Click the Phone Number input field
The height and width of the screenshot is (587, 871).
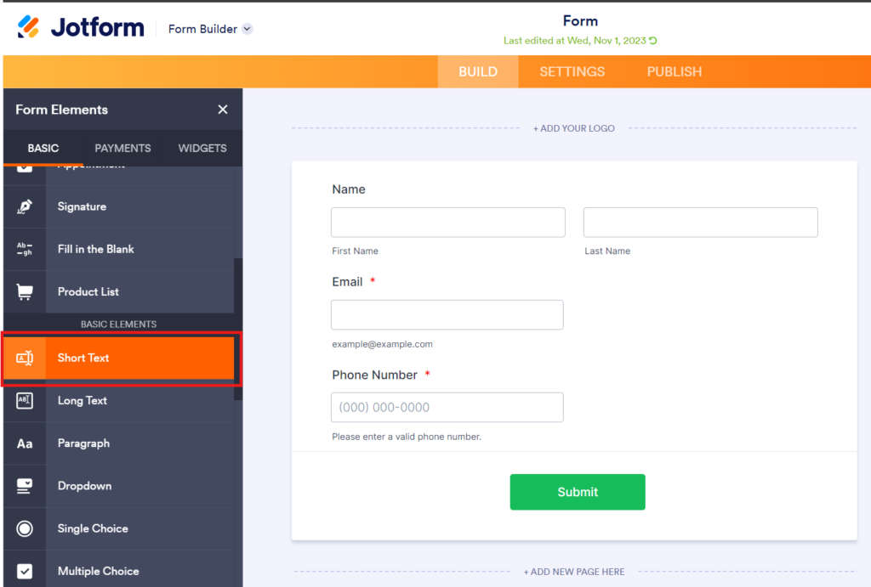click(x=447, y=407)
